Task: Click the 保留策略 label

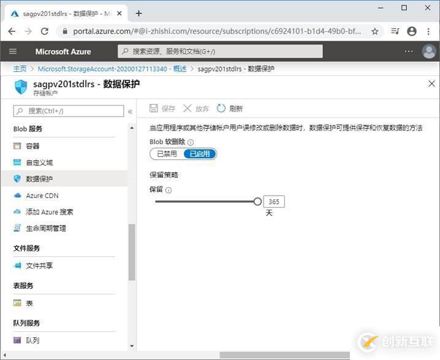Action: pos(164,175)
